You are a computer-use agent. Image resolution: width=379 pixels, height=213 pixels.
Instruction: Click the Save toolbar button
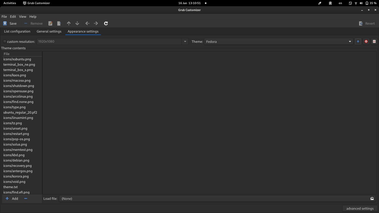[10, 23]
